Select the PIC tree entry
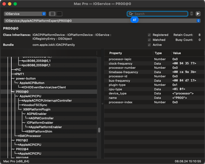The height and width of the screenshot is (164, 205). click(19, 70)
